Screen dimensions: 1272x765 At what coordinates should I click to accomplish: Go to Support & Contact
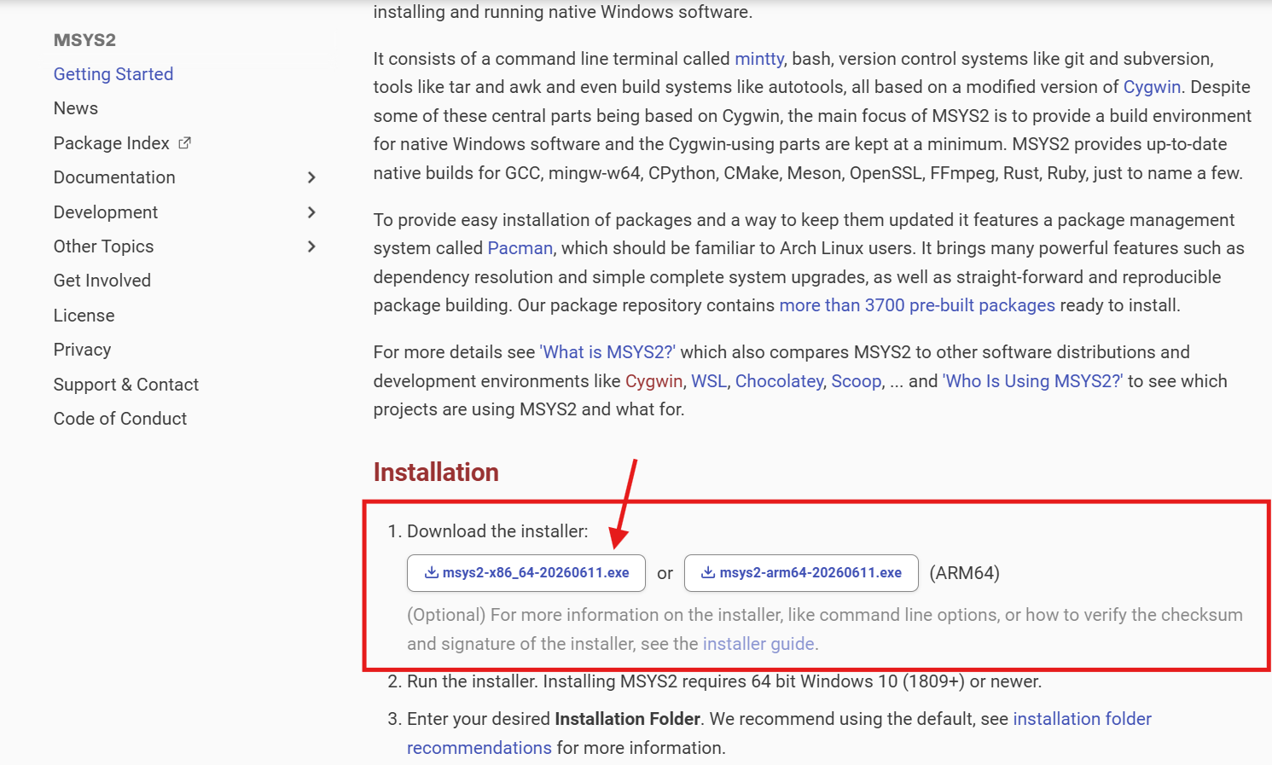tap(125, 385)
